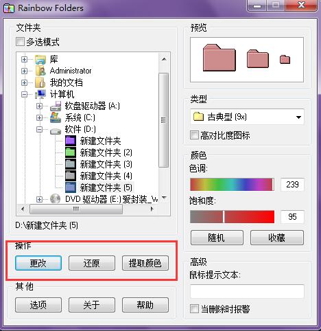Click the hue value field showing 239
Viewport: 321px width, 331px height.
point(292,185)
